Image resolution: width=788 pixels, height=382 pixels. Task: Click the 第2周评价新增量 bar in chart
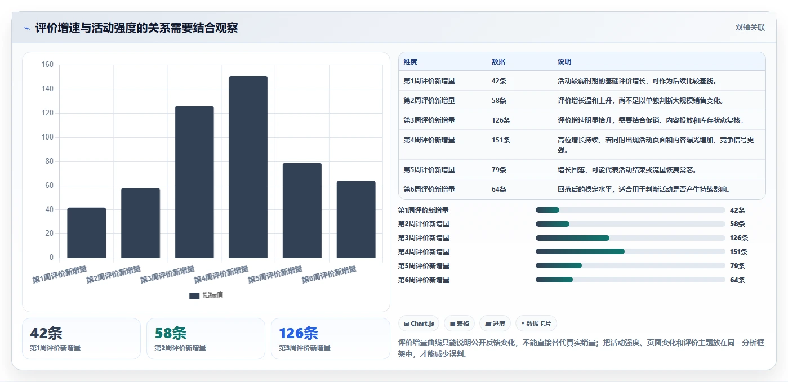coord(141,223)
